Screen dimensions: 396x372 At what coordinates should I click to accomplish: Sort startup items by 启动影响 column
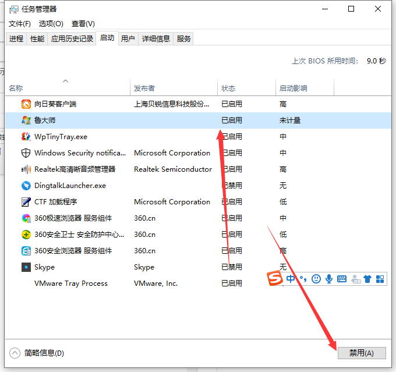tap(293, 88)
